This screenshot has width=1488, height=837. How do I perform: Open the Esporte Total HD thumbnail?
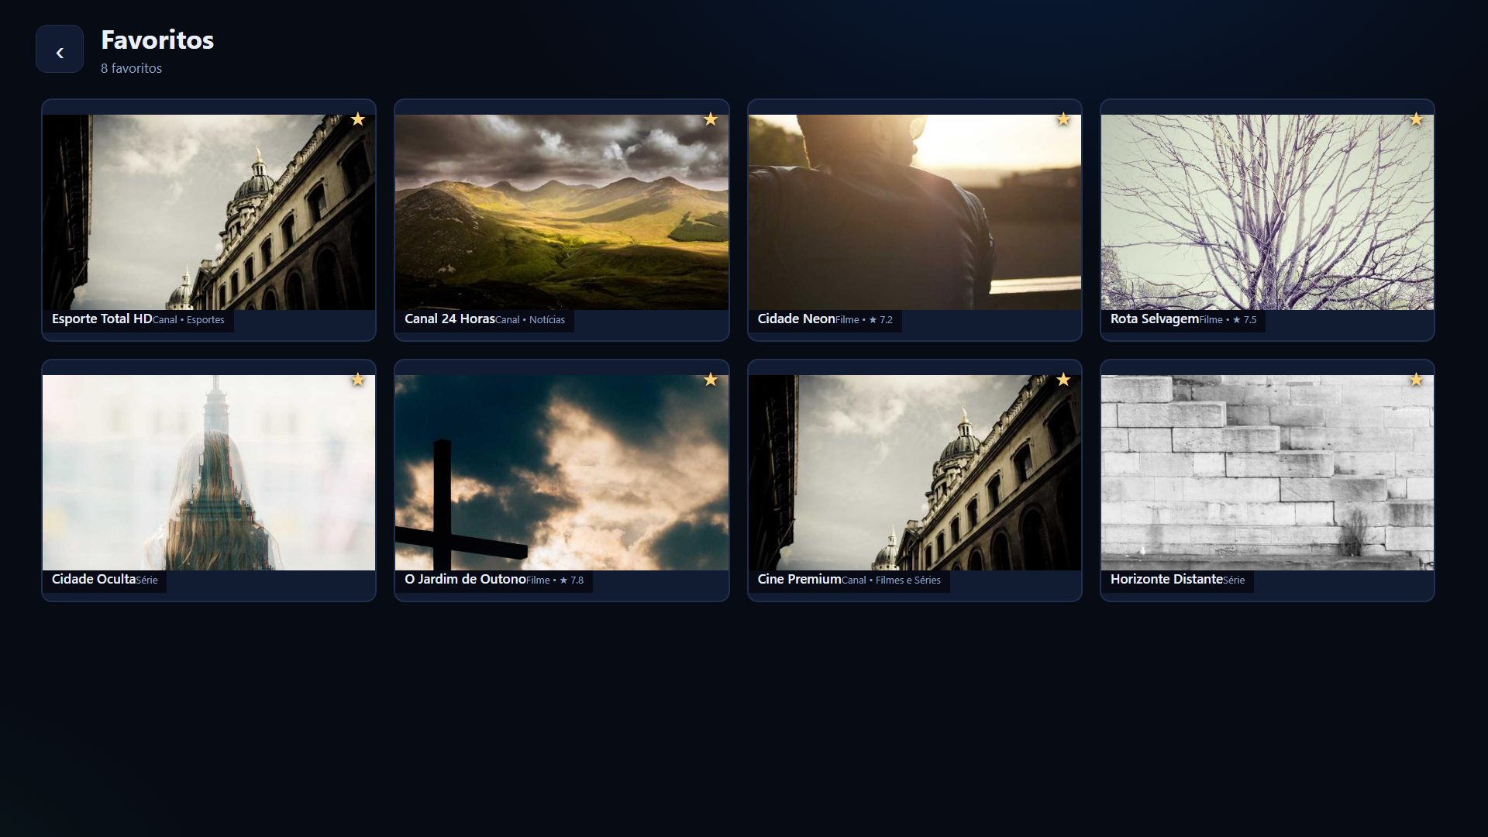[208, 212]
